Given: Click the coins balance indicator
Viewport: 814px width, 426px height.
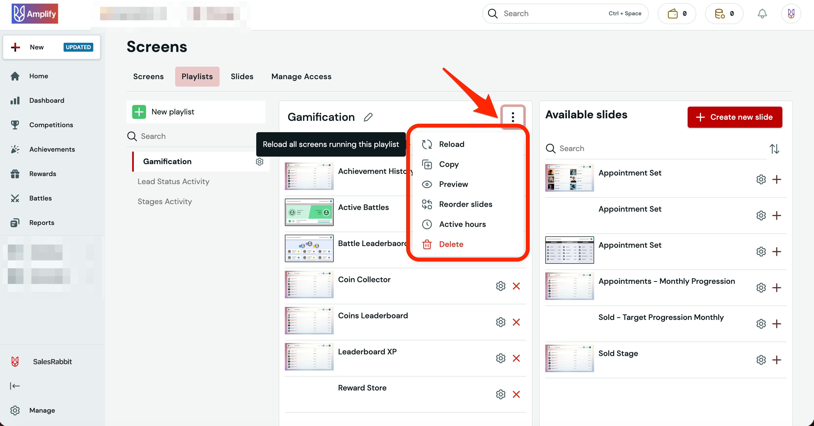Looking at the screenshot, I should click(724, 14).
